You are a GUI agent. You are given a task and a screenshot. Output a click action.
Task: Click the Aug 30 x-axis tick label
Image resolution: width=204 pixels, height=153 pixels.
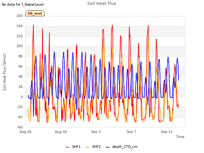click(61, 132)
